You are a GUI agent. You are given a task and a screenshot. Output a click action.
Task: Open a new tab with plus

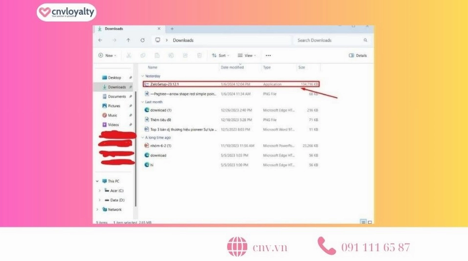coord(172,29)
